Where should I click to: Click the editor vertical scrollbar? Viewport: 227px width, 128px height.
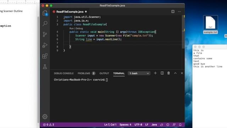tap(183, 32)
